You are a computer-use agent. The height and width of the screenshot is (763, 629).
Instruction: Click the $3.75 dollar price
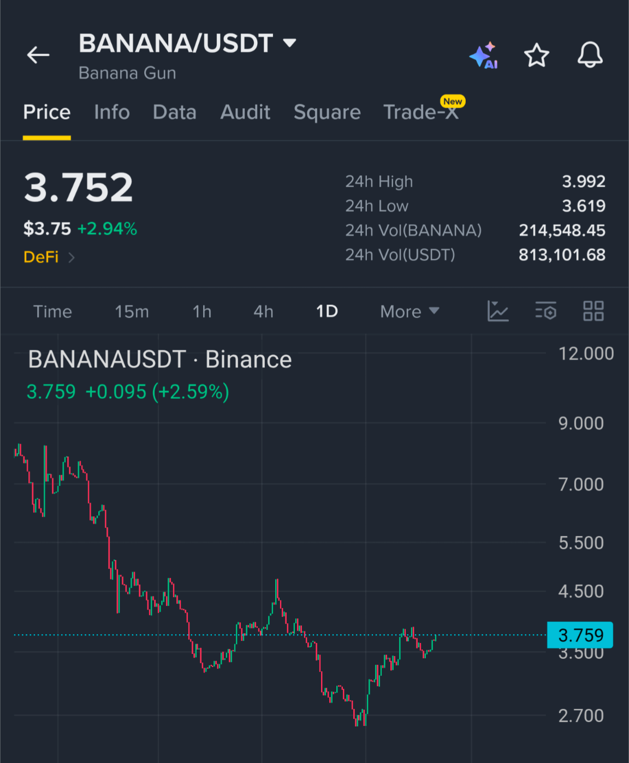tap(47, 229)
